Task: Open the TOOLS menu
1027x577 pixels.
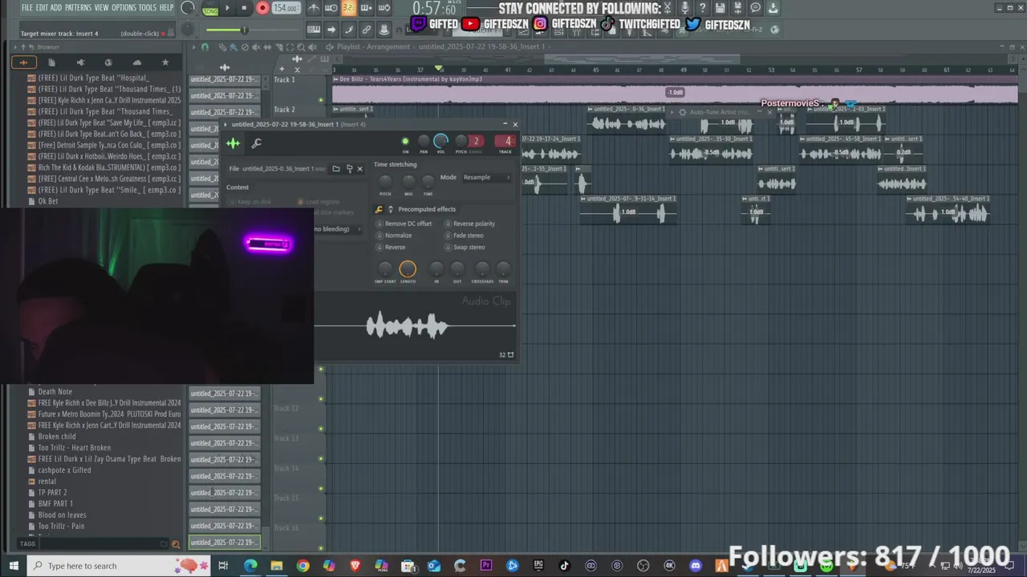Action: pyautogui.click(x=148, y=7)
